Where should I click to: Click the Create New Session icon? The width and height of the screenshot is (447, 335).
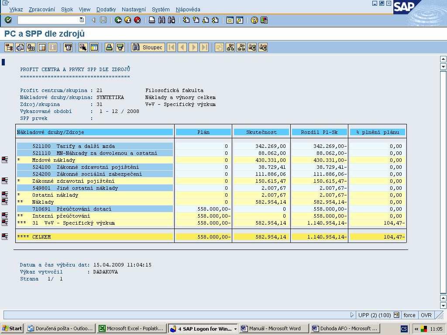[230, 20]
